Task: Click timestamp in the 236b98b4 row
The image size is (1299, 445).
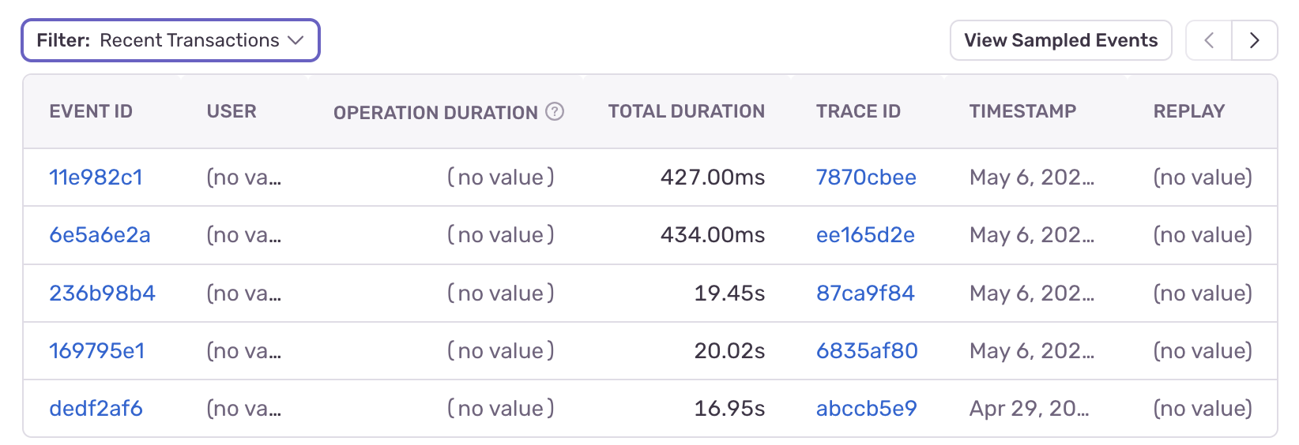Action: point(1032,294)
